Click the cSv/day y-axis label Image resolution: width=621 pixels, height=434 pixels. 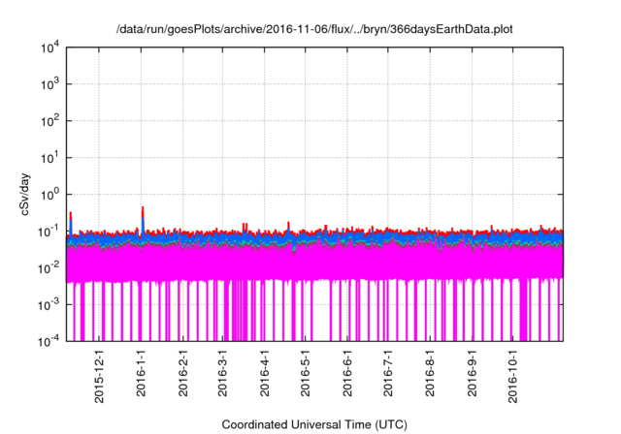click(25, 194)
